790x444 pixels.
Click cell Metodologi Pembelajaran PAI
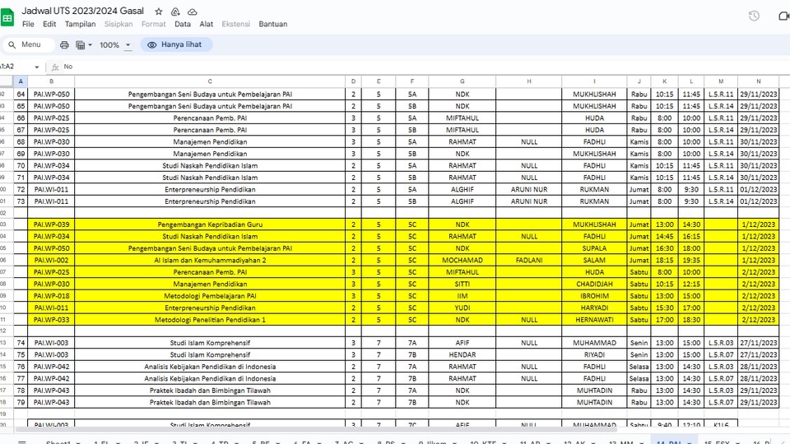coord(210,296)
